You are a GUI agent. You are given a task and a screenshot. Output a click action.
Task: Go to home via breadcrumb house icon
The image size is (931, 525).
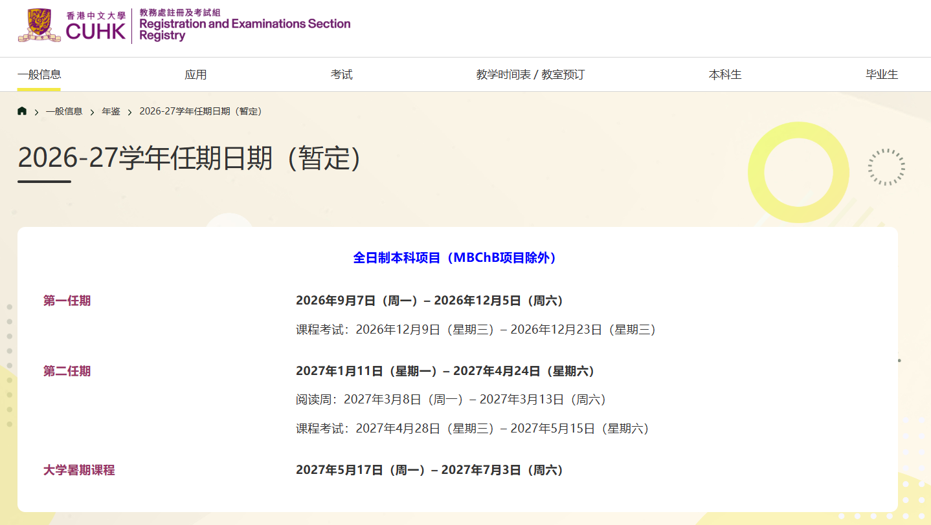click(x=22, y=111)
